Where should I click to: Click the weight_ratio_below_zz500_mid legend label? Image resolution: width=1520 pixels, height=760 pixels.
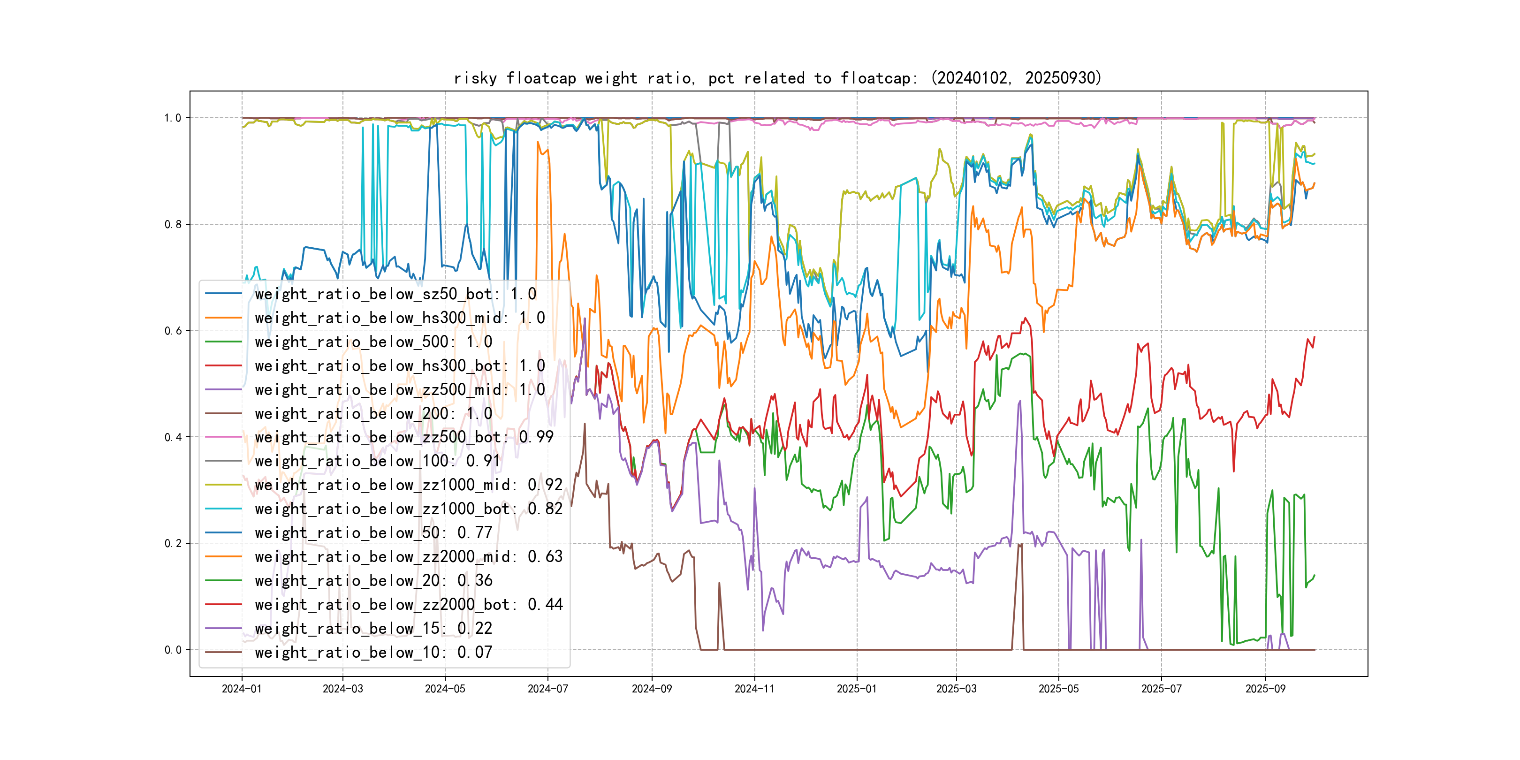click(x=400, y=389)
